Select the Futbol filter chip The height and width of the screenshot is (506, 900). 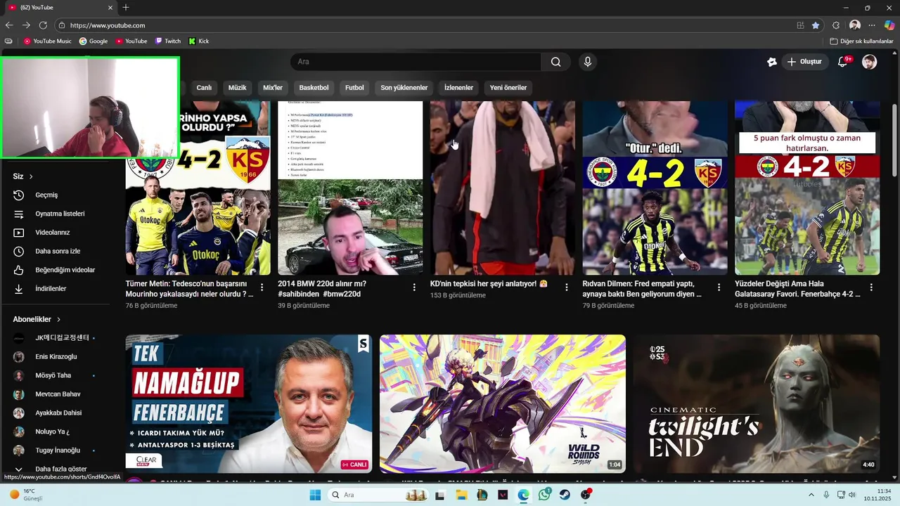[354, 88]
